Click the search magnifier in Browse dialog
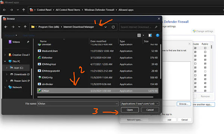The height and width of the screenshot is (134, 224). tap(156, 27)
